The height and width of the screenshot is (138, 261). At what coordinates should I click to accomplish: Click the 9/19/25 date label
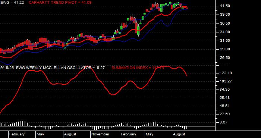tap(7, 68)
